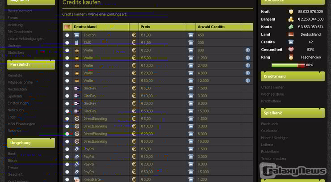This screenshot has width=331, height=182.
Task: Choose the Wallie €2,50 radio option
Action: pyautogui.click(x=67, y=51)
